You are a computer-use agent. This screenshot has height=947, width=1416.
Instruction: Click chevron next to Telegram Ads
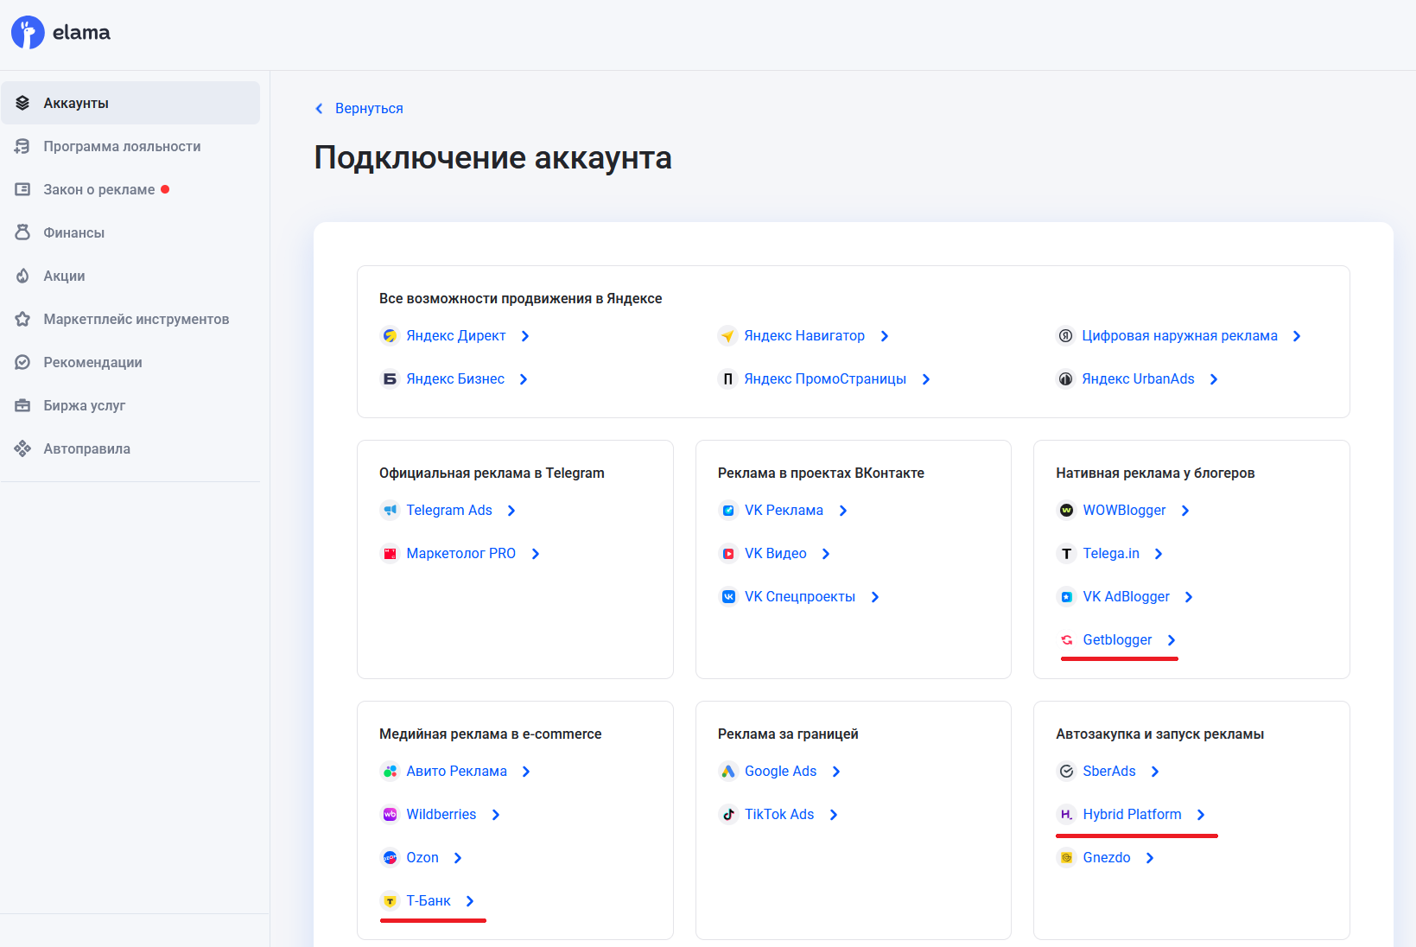pos(511,511)
